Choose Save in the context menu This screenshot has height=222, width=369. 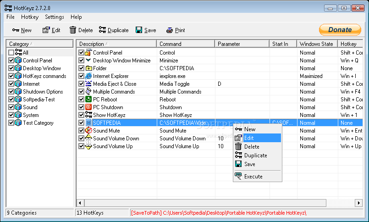[x=258, y=164]
